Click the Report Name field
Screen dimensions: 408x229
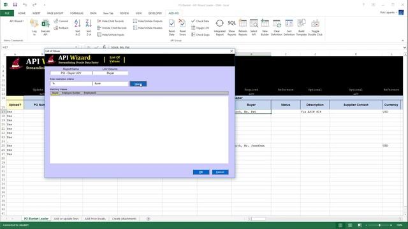pos(71,73)
